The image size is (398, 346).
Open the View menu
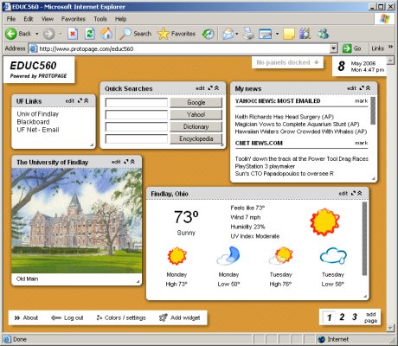click(x=48, y=19)
